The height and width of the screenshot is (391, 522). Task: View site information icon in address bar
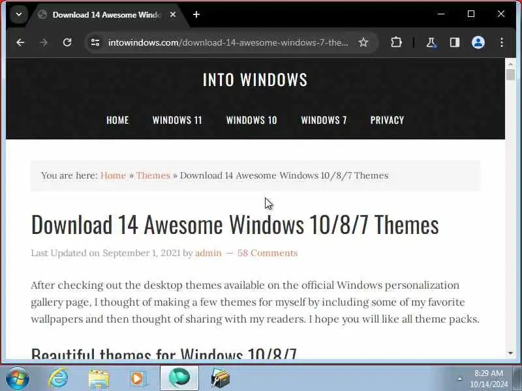(x=95, y=42)
